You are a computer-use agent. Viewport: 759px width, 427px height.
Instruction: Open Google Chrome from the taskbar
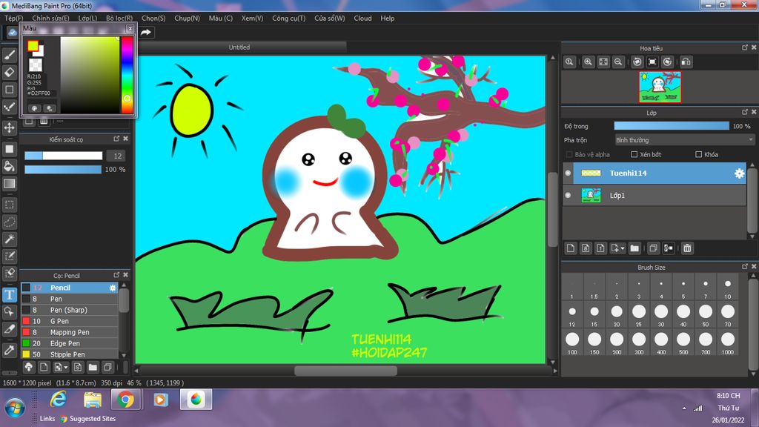125,400
